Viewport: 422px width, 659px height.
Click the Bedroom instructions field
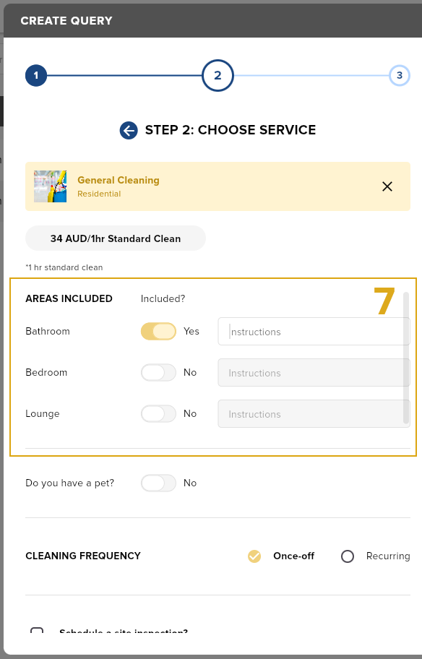pyautogui.click(x=314, y=372)
